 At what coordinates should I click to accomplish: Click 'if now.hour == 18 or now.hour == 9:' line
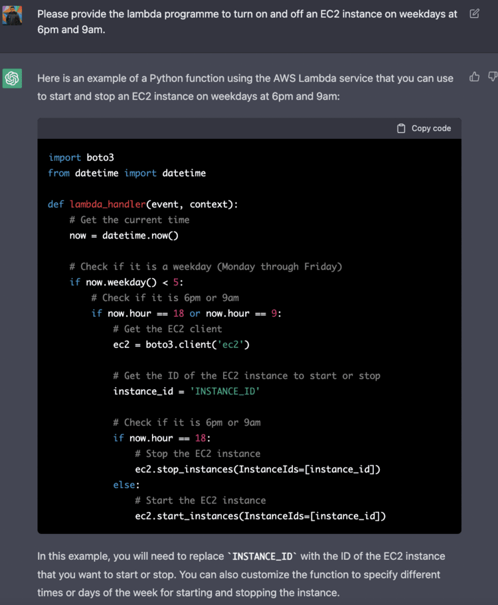187,313
